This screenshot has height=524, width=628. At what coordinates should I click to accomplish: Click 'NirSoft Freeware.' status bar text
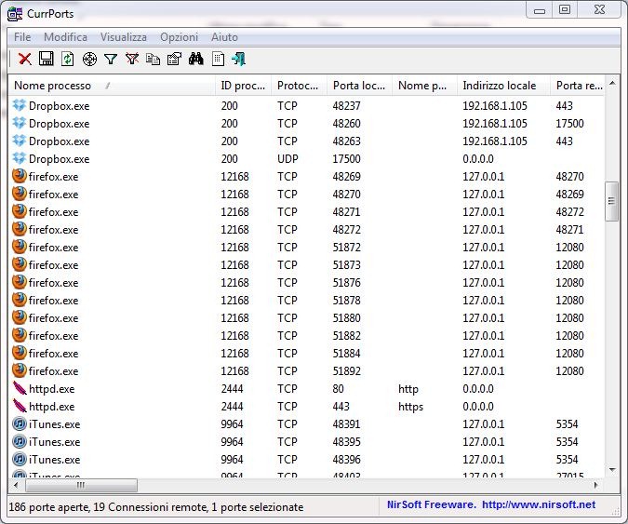click(x=432, y=504)
